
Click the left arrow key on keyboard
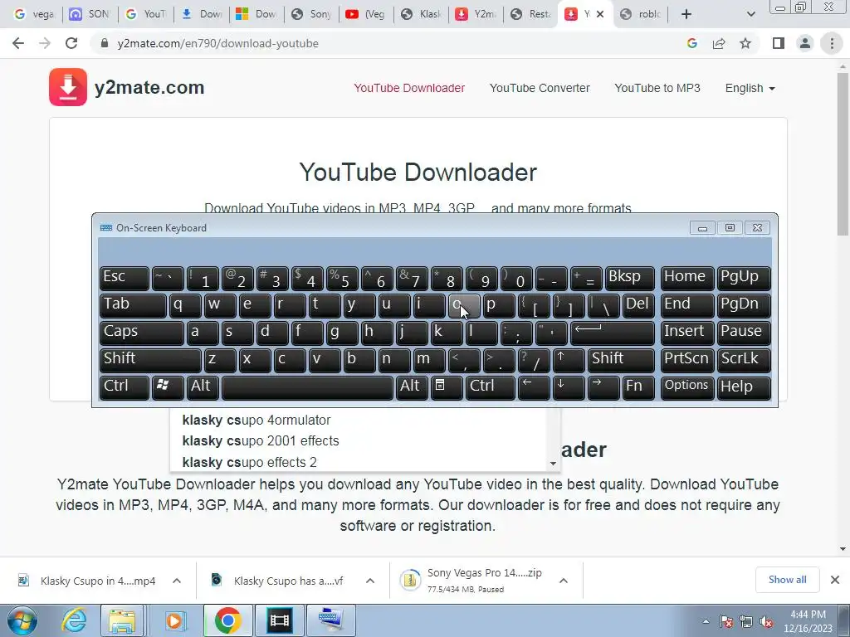pyautogui.click(x=534, y=387)
